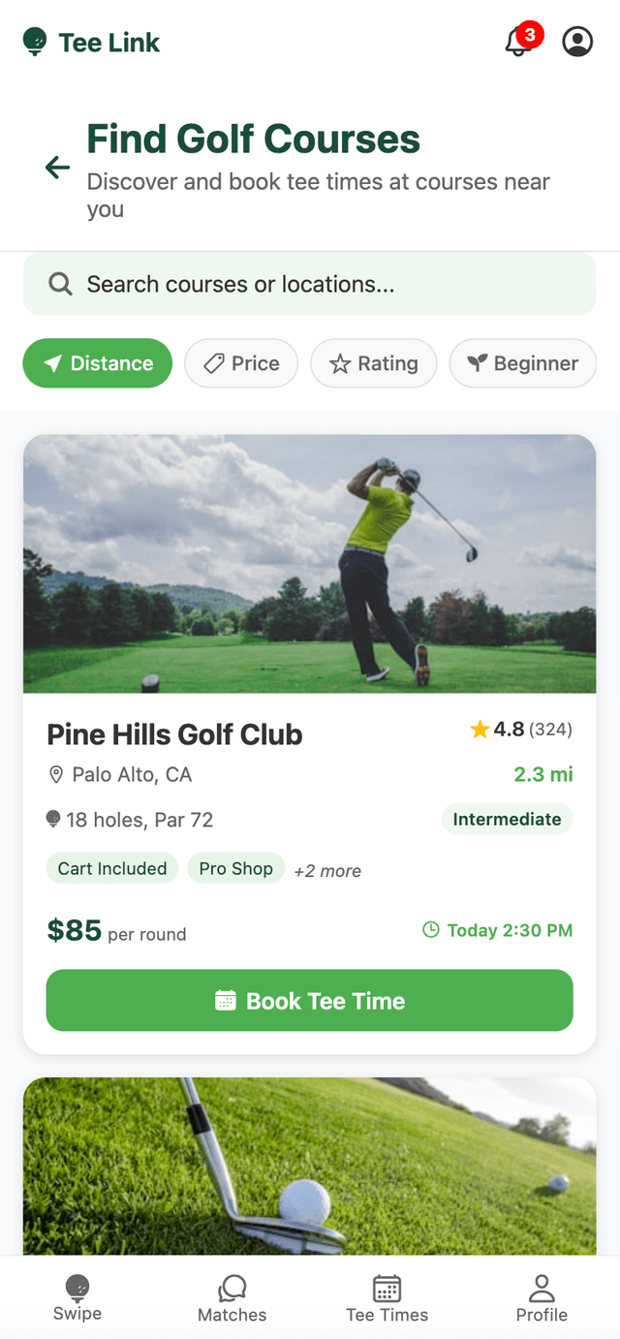Image resolution: width=620 pixels, height=1339 pixels.
Task: Click the yellow rating star on Pine Hills
Action: [480, 730]
